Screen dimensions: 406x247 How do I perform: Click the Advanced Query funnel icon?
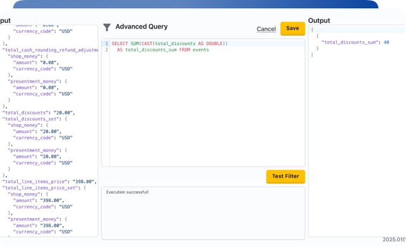(x=107, y=27)
